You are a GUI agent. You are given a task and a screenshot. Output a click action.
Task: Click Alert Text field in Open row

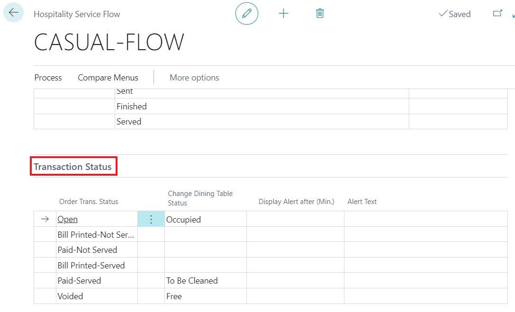tap(425, 219)
